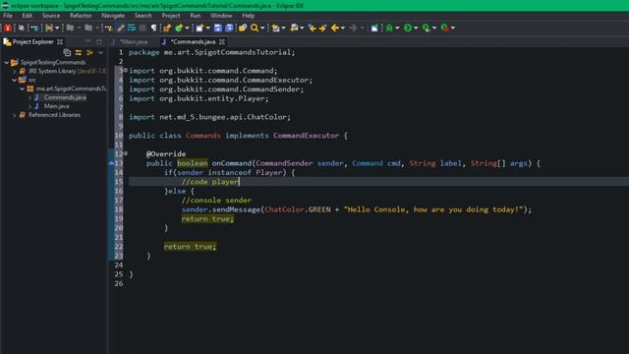Open the Window menu
This screenshot has height=354, width=629.
(221, 16)
